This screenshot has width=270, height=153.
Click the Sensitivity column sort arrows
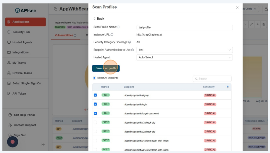pyautogui.click(x=228, y=87)
